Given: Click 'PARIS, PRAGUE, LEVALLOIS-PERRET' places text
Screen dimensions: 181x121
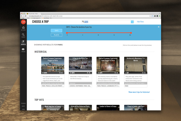Looking at the screenshot, I should point(52,86).
